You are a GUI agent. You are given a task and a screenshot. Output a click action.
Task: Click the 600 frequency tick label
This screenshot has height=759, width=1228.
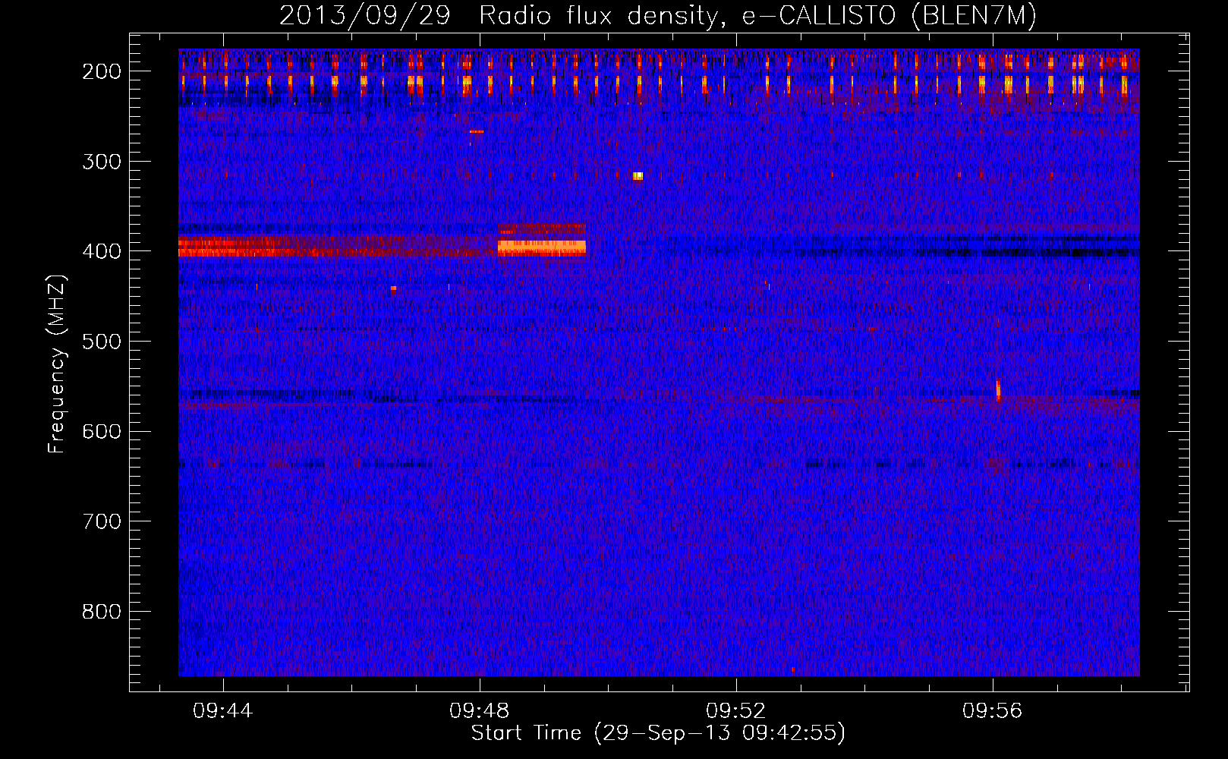tap(101, 432)
